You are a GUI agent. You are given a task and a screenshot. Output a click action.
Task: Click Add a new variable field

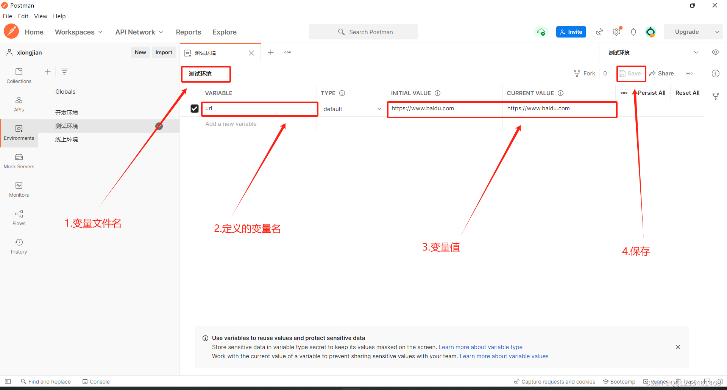pyautogui.click(x=259, y=124)
